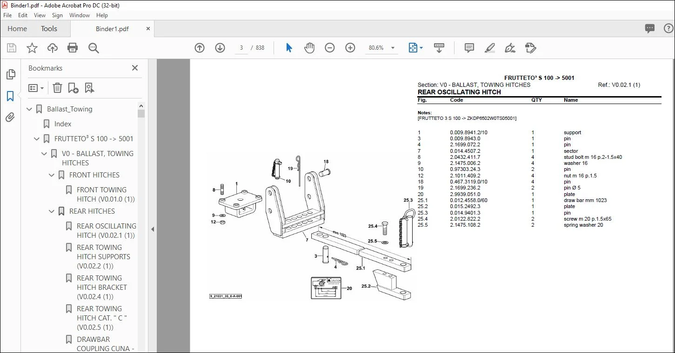Collapse the REAR HITCHES bookmark group

(x=52, y=211)
